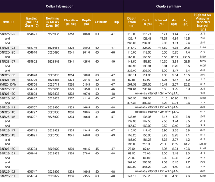
Task: Select the Depth From (m) header
Action: pos(132,22)
